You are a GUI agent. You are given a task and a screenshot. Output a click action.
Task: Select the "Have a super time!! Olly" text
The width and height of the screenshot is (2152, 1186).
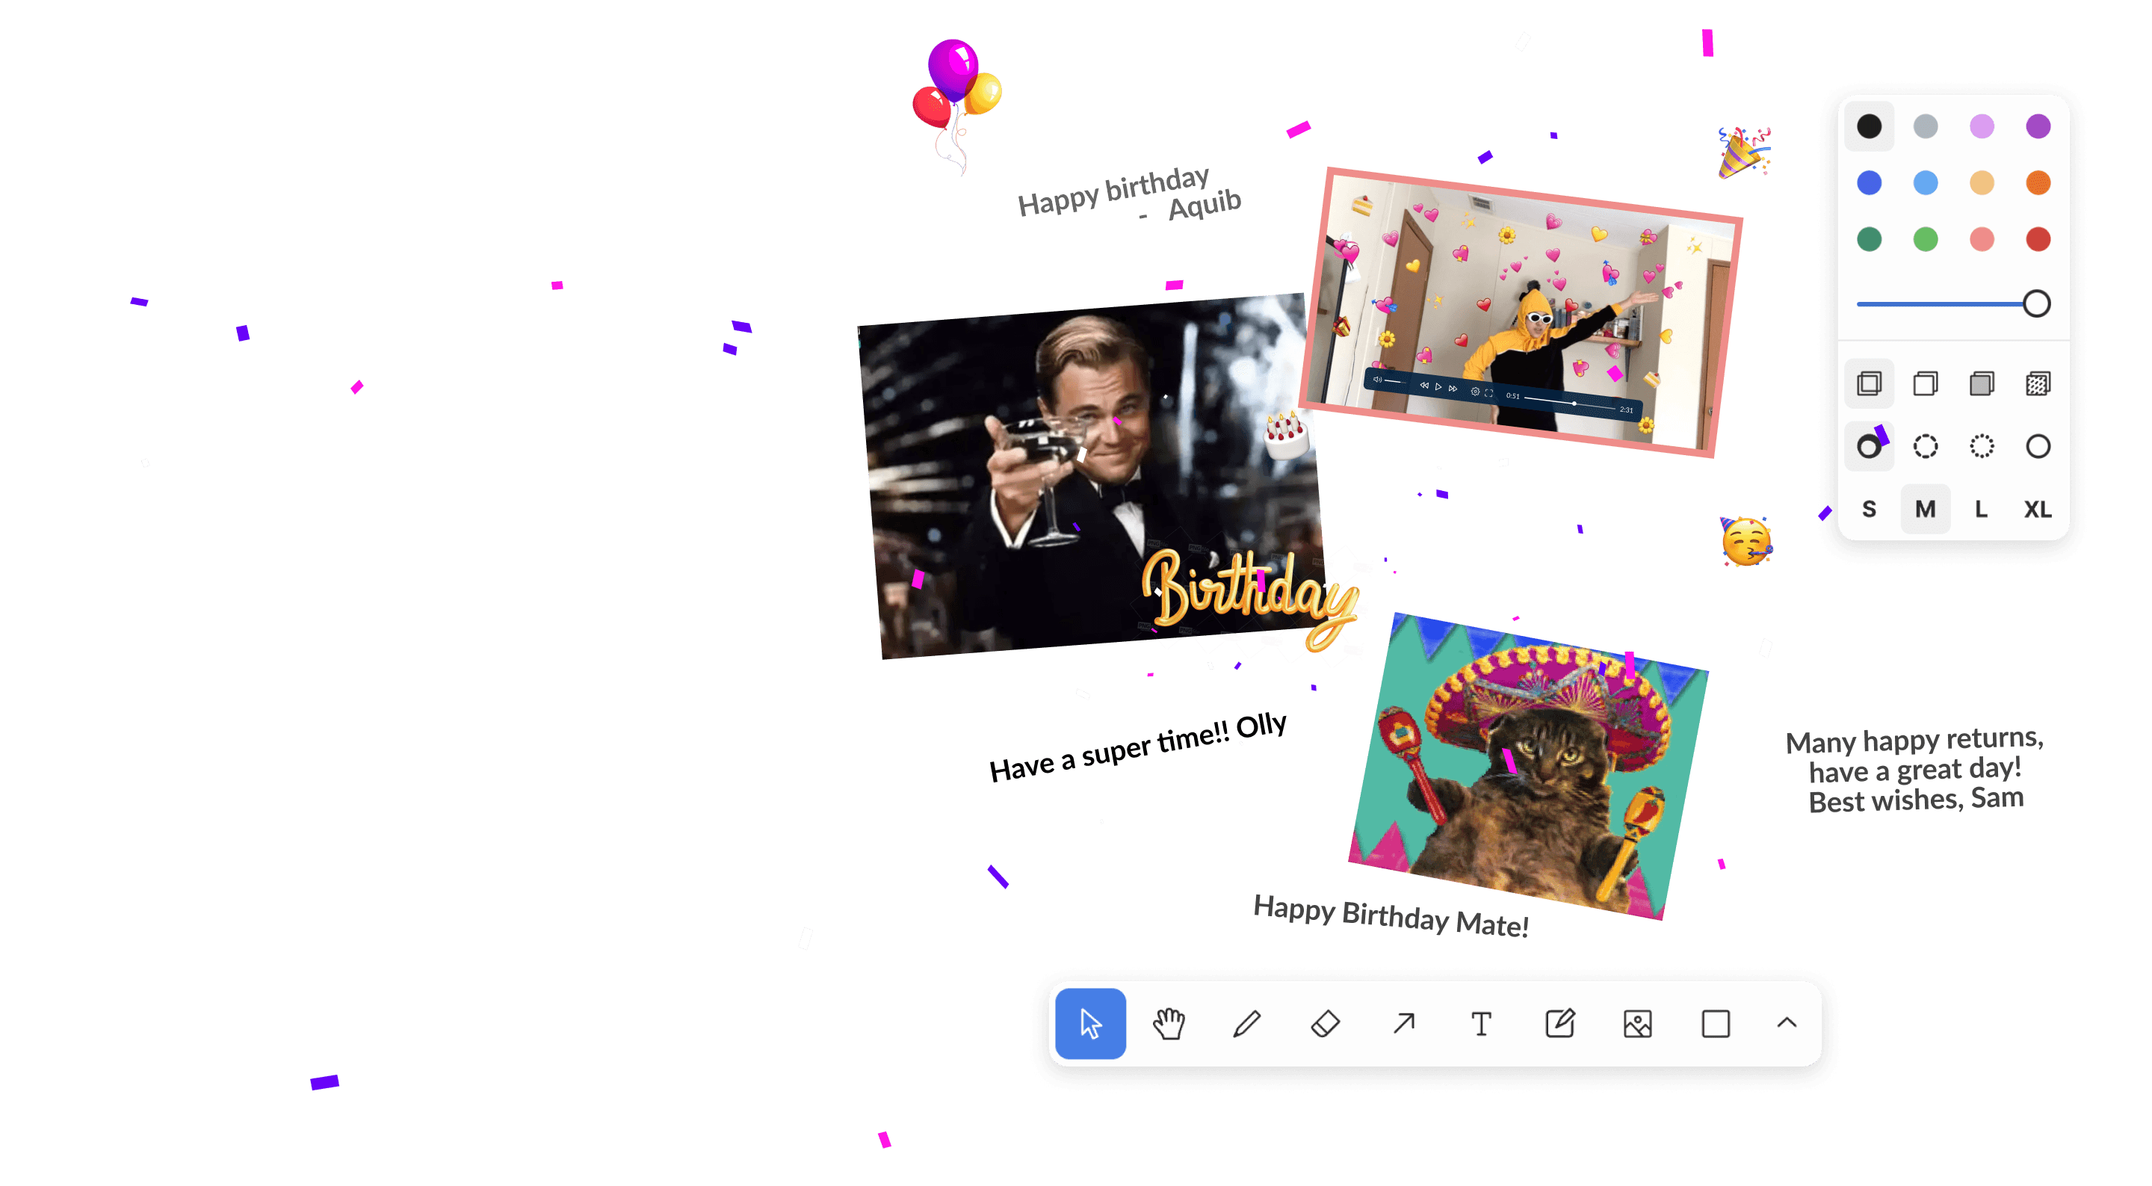(1138, 747)
